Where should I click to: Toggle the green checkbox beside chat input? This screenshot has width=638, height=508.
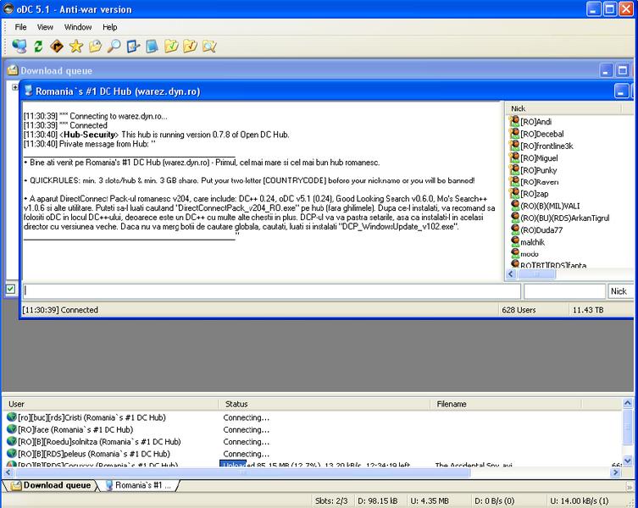point(10,290)
